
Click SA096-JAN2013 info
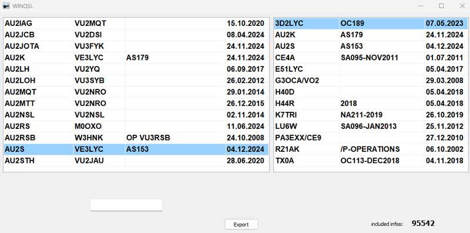point(368,126)
